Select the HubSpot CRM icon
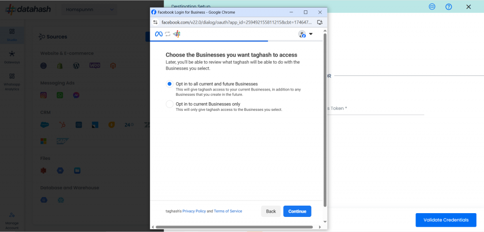This screenshot has height=232, width=484. coord(62,125)
